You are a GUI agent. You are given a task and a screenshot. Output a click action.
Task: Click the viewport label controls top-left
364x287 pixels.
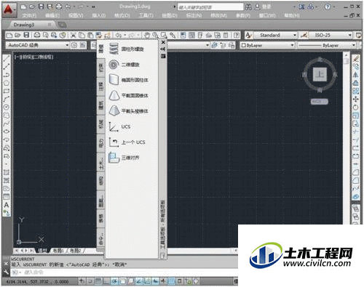point(33,57)
